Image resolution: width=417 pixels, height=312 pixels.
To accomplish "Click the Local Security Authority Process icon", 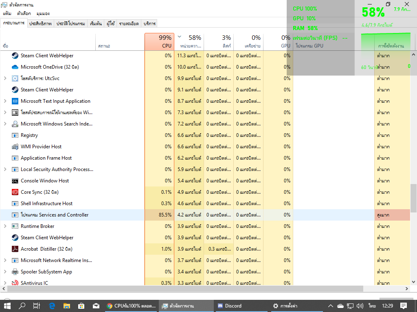I will (x=15, y=169).
